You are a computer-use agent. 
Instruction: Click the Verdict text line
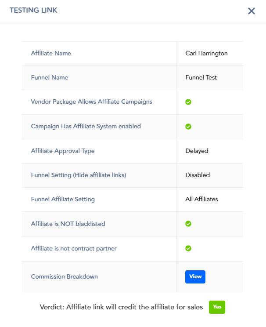(x=121, y=307)
